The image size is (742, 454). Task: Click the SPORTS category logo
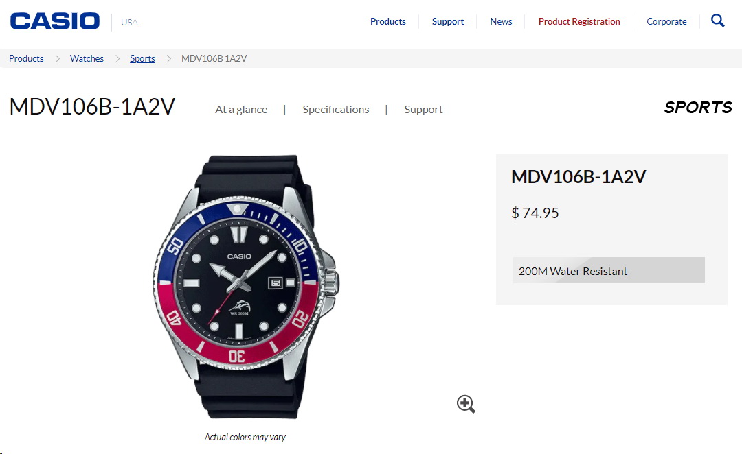[698, 108]
